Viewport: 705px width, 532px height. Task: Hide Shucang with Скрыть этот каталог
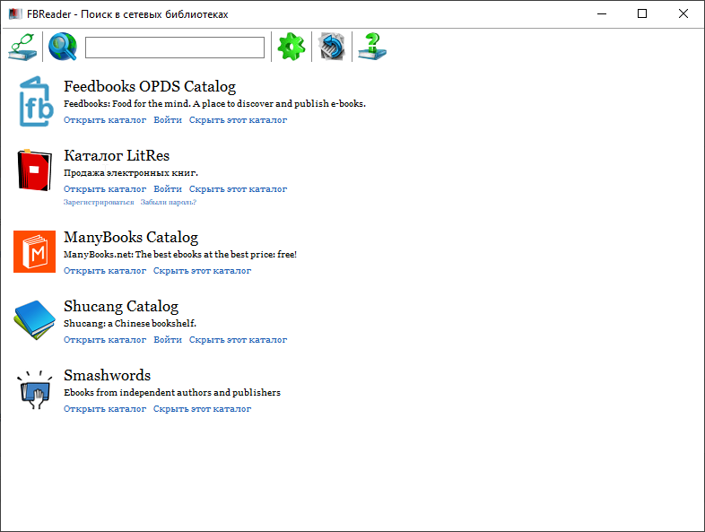[238, 340]
